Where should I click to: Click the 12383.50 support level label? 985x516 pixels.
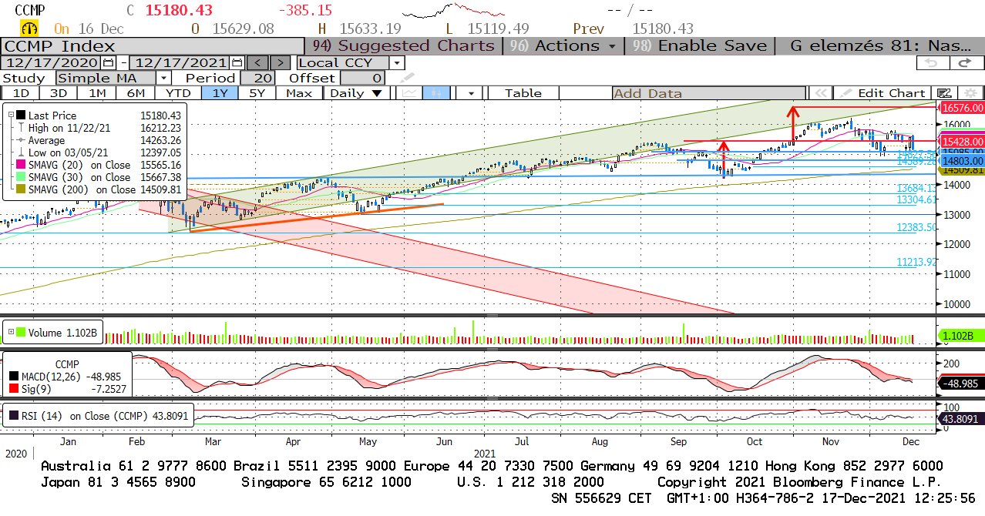point(916,228)
